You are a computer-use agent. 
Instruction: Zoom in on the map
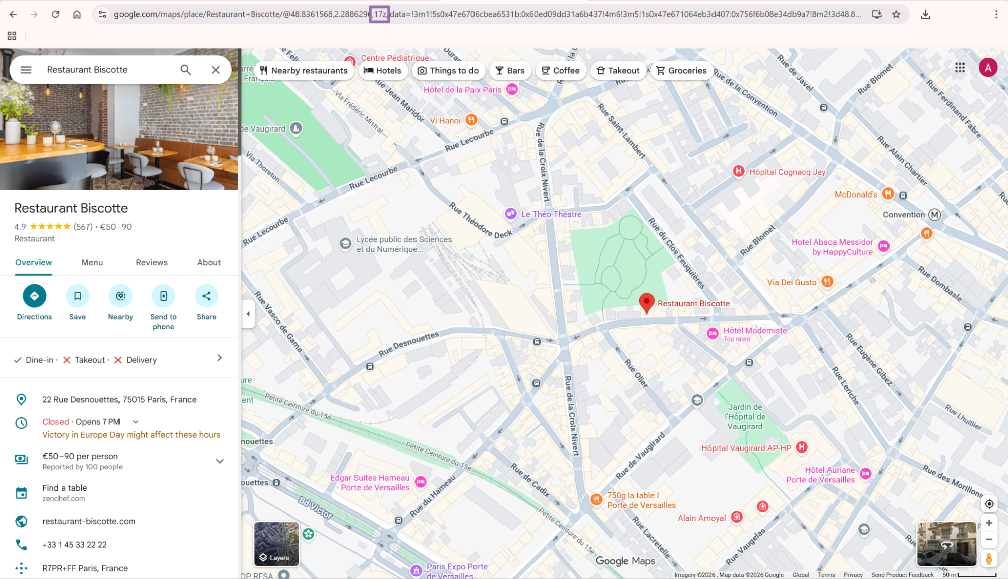point(989,523)
